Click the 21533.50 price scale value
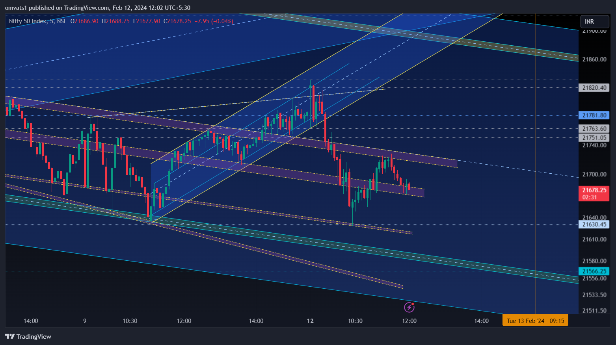Screen dimensions: 616x345 [x=594, y=295]
